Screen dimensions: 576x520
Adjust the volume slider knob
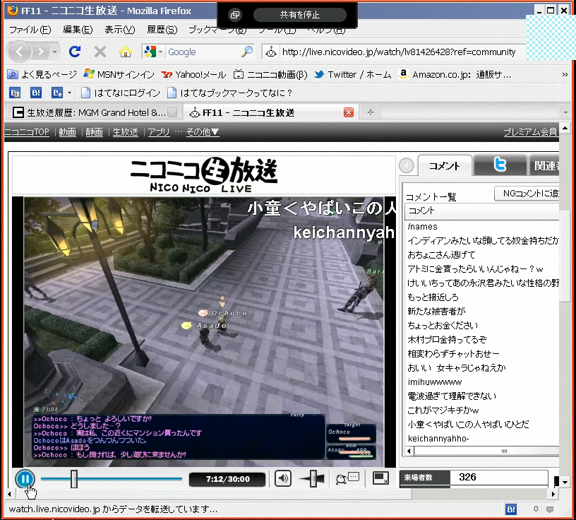point(312,478)
